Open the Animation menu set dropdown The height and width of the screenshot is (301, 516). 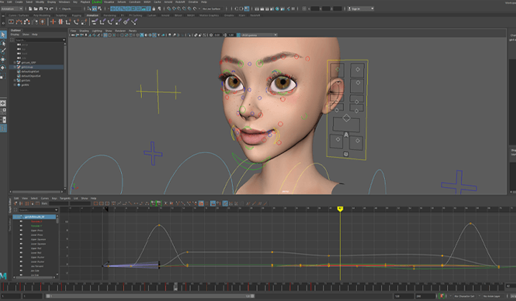click(x=11, y=9)
